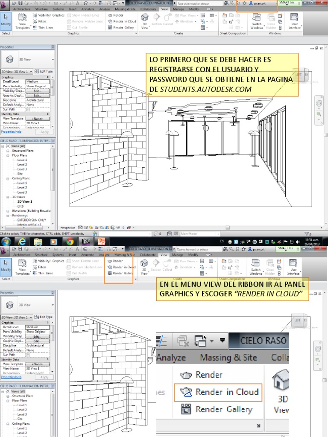
Task: Click Edit Type in bottom Properties panel
Action: [44, 317]
